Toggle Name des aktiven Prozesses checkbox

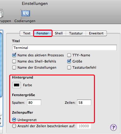click(14, 55)
